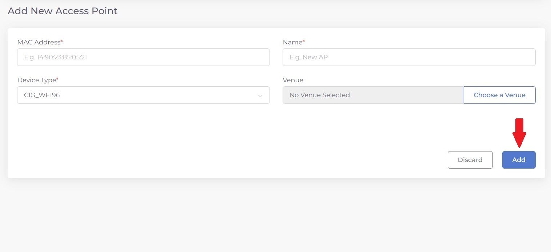This screenshot has width=551, height=252.
Task: Click the blue Add button
Action: (x=519, y=160)
